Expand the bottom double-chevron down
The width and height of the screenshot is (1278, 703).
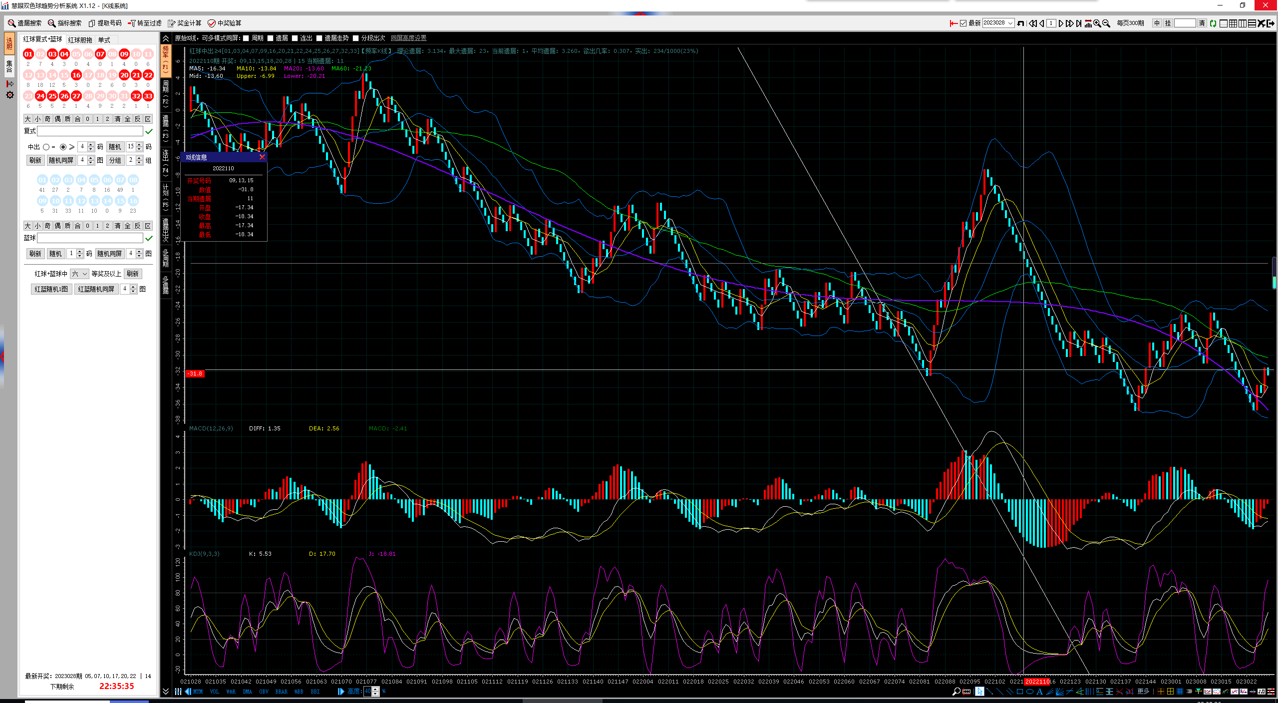coord(166,692)
